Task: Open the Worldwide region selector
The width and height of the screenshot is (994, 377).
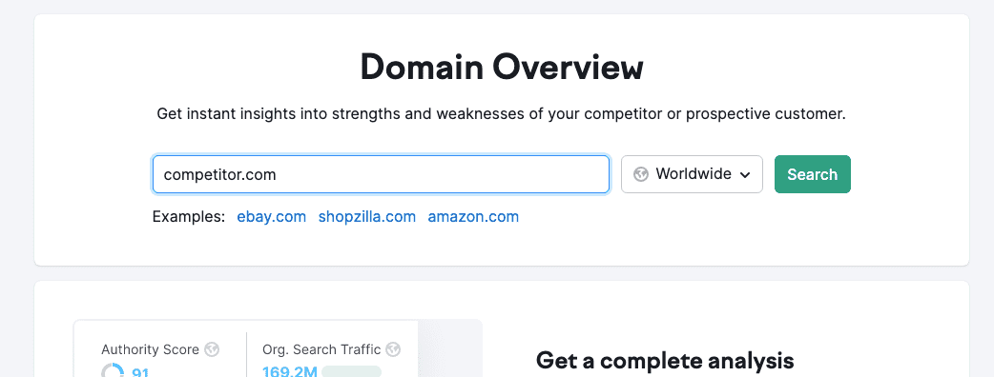Action: click(692, 174)
